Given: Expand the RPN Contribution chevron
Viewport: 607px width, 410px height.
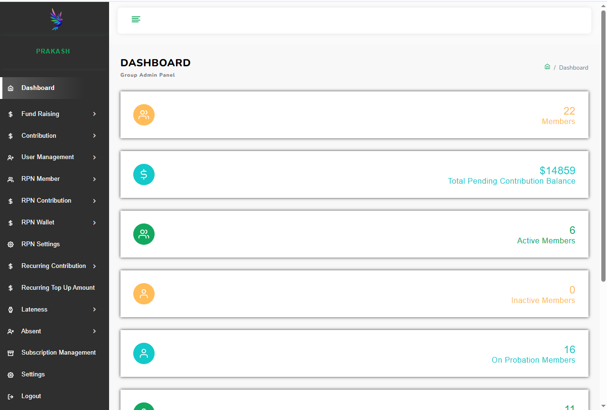Looking at the screenshot, I should coord(94,201).
